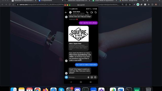Switch to 'Restaurant | Square Diner' browser tab

[78, 1]
